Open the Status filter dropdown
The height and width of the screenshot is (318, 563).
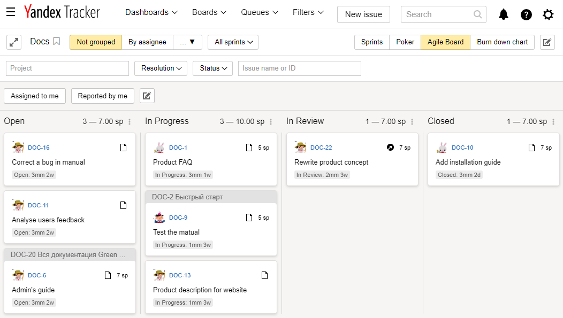pyautogui.click(x=213, y=68)
